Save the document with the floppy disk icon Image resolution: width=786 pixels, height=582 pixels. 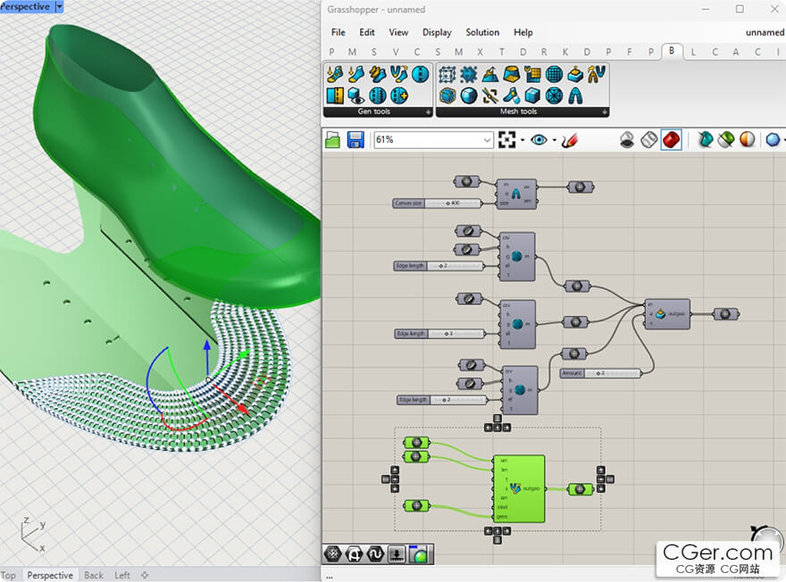click(x=355, y=140)
